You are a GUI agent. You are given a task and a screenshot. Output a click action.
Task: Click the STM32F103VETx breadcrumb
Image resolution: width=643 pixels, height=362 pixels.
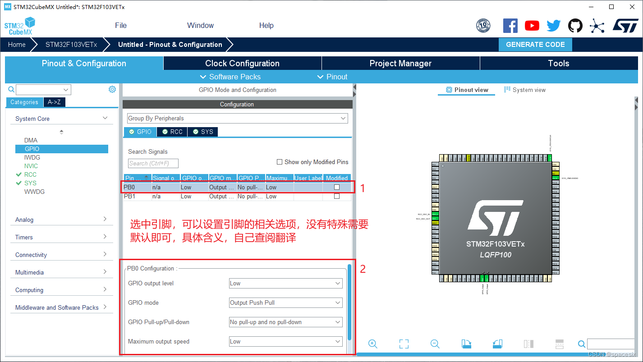tap(71, 45)
